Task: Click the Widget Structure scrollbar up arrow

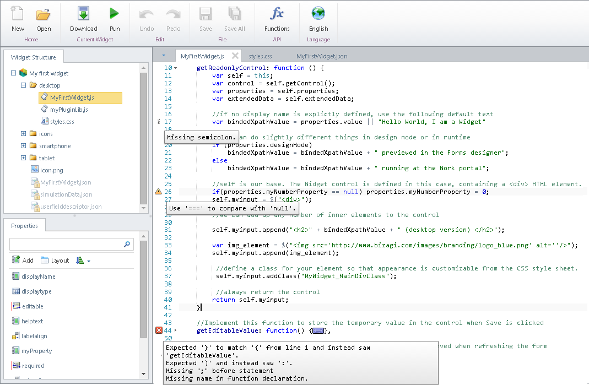Action: 143,68
